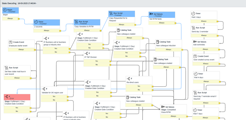Click the If branch icon on Re-direct users
The image size is (246, 120).
pyautogui.click(x=128, y=78)
